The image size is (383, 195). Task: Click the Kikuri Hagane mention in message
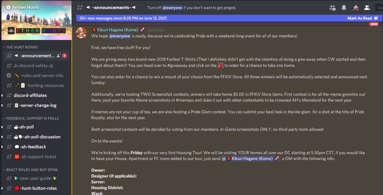(250, 159)
